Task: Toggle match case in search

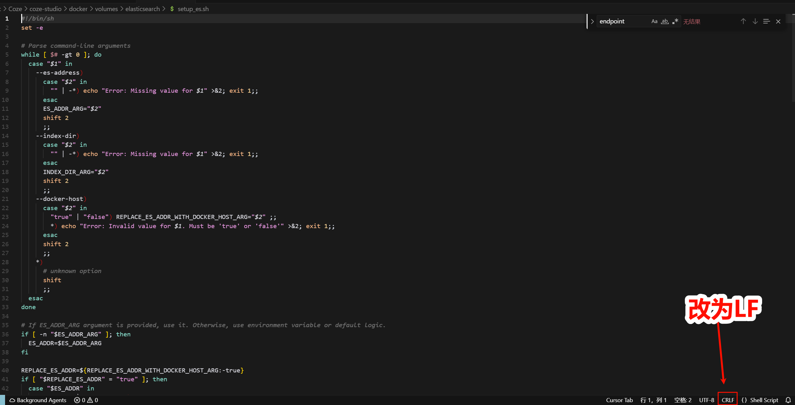Action: 654,21
